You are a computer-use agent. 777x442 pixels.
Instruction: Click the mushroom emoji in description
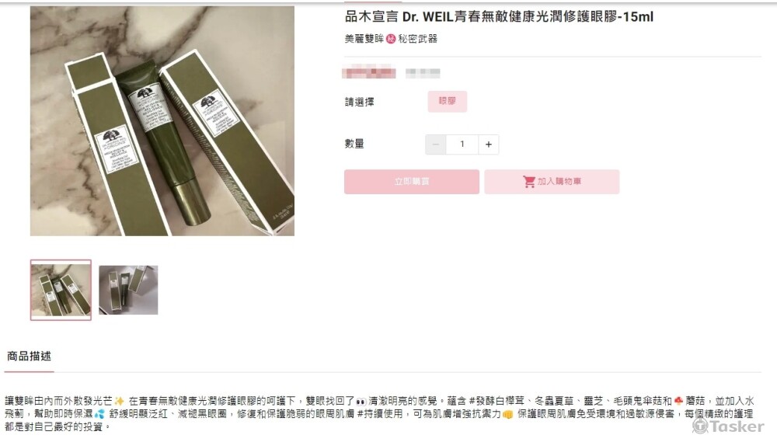coord(678,400)
